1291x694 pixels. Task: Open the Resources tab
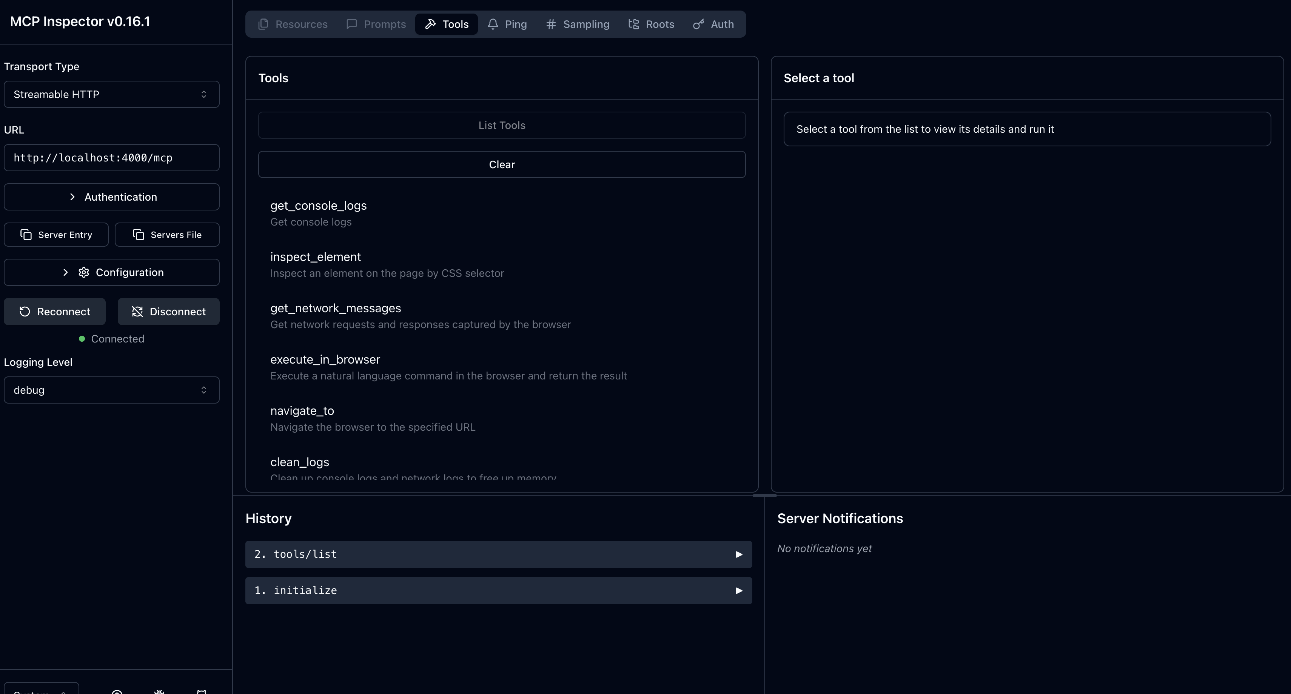point(293,24)
